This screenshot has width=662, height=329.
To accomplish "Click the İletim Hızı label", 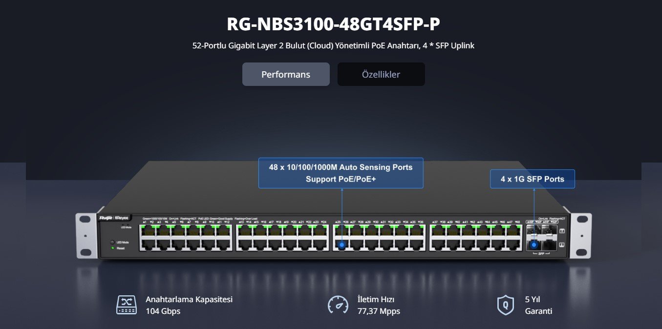I will coord(376,299).
